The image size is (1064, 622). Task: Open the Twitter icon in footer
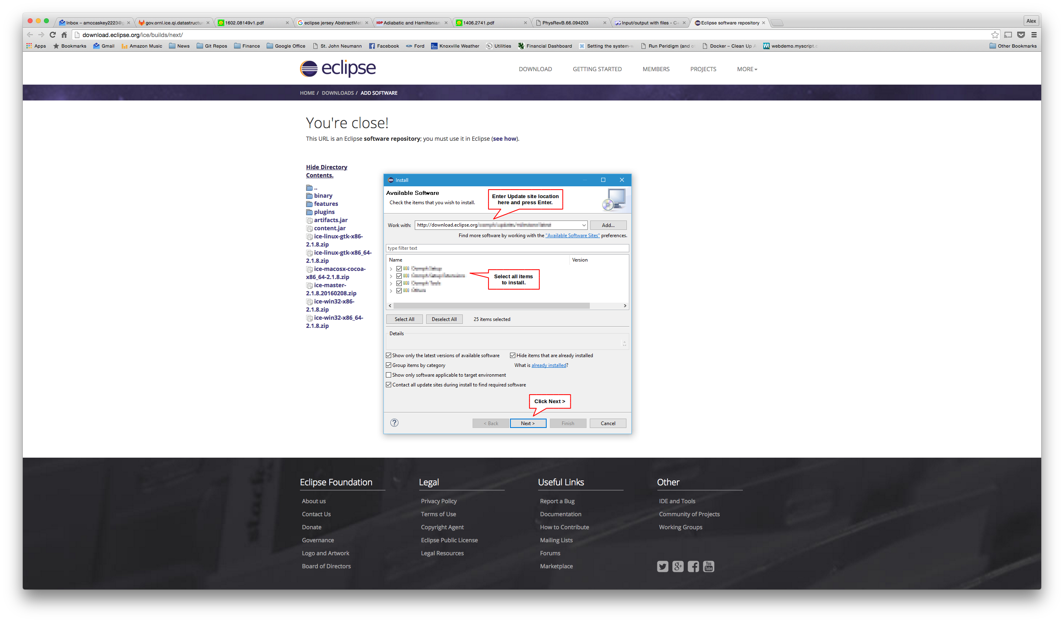[663, 566]
